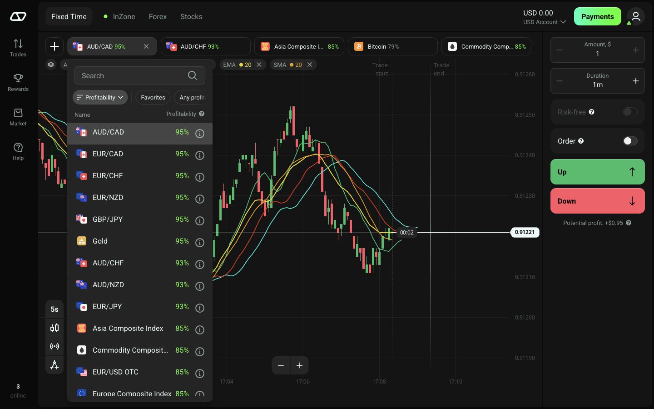Enable the Risk-free switch
Image resolution: width=654 pixels, height=409 pixels.
[630, 112]
